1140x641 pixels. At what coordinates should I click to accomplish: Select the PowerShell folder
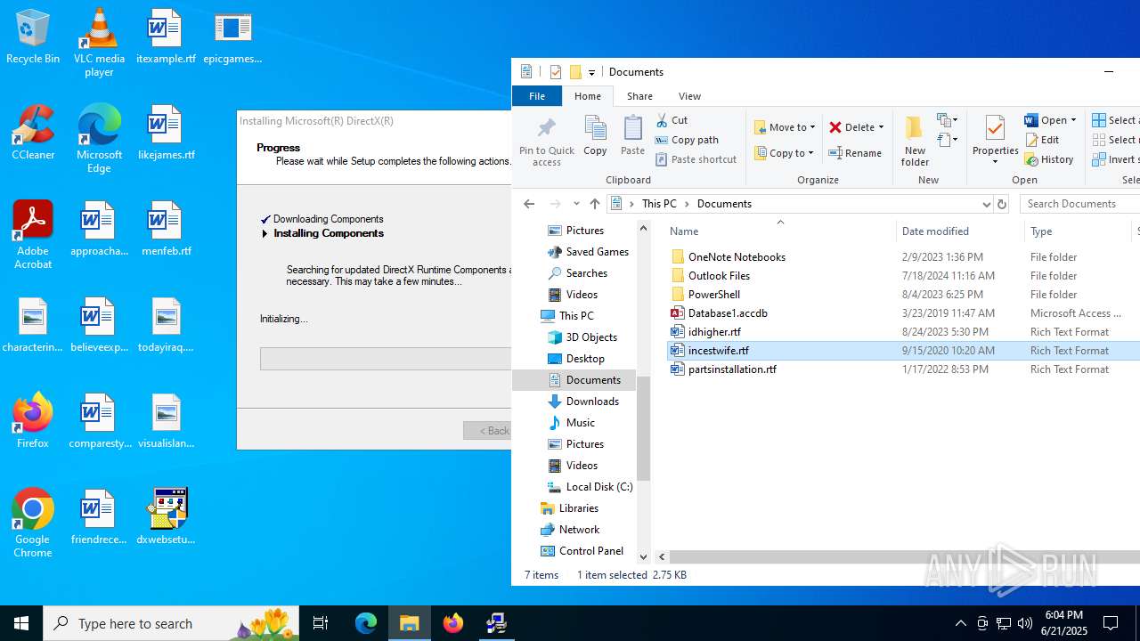pos(713,294)
